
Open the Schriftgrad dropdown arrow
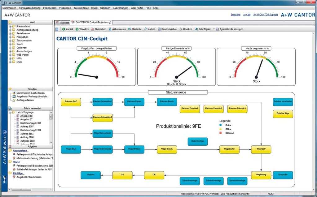point(214,29)
